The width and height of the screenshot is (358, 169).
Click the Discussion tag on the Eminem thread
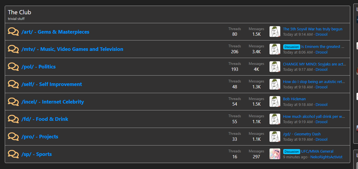coord(291,47)
